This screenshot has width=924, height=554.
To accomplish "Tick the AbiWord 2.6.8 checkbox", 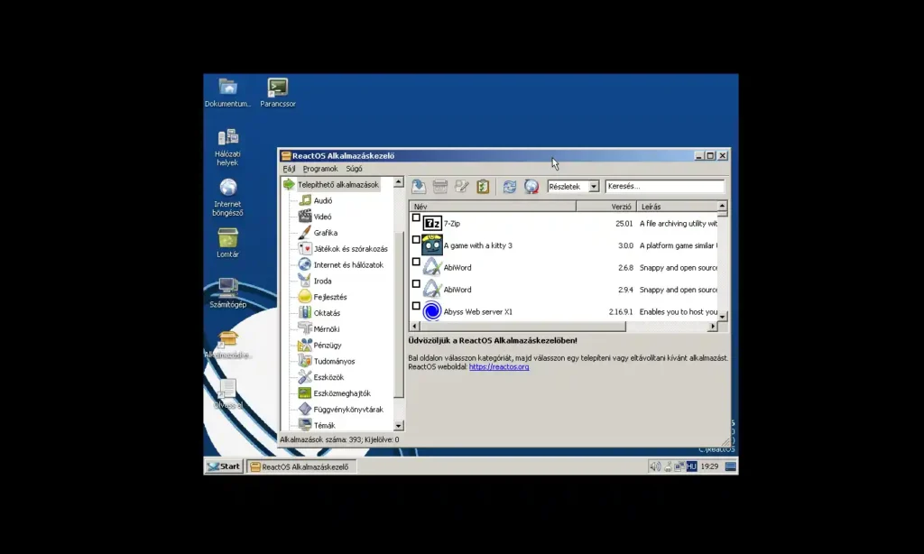I will (x=416, y=262).
